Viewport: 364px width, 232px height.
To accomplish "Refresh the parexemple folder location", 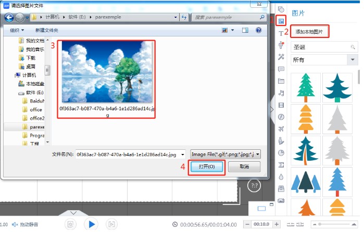I will point(184,17).
